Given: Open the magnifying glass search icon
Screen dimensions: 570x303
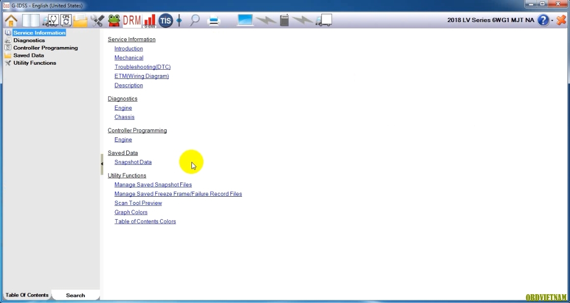Looking at the screenshot, I should (195, 20).
